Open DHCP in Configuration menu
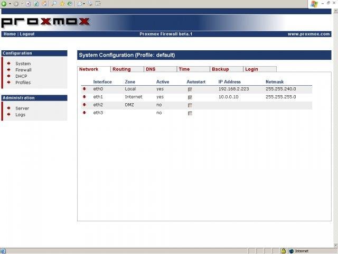The width and height of the screenshot is (338, 254). point(21,76)
